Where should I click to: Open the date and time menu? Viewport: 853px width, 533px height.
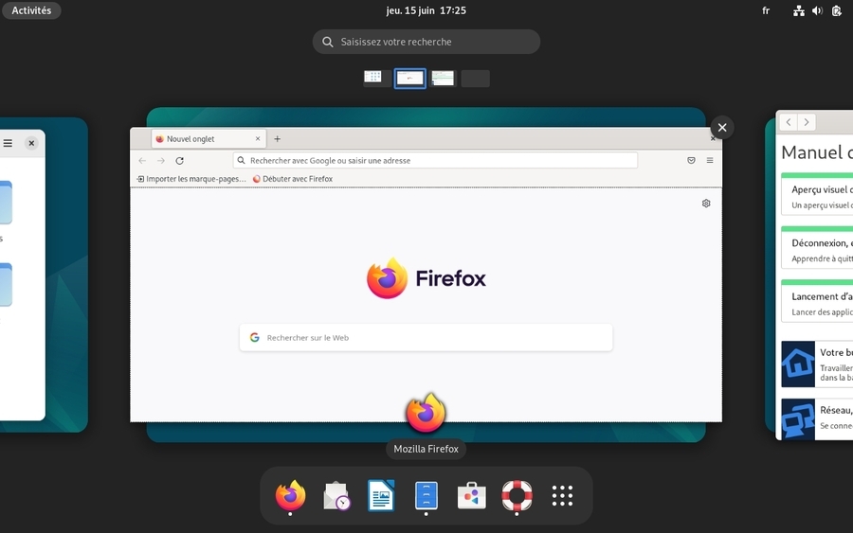pyautogui.click(x=426, y=10)
